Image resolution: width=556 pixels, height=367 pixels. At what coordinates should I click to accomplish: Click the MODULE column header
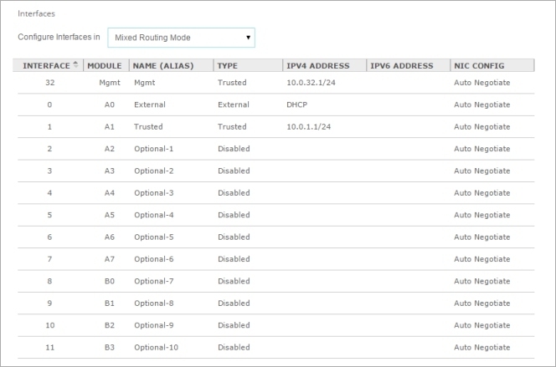tap(106, 65)
